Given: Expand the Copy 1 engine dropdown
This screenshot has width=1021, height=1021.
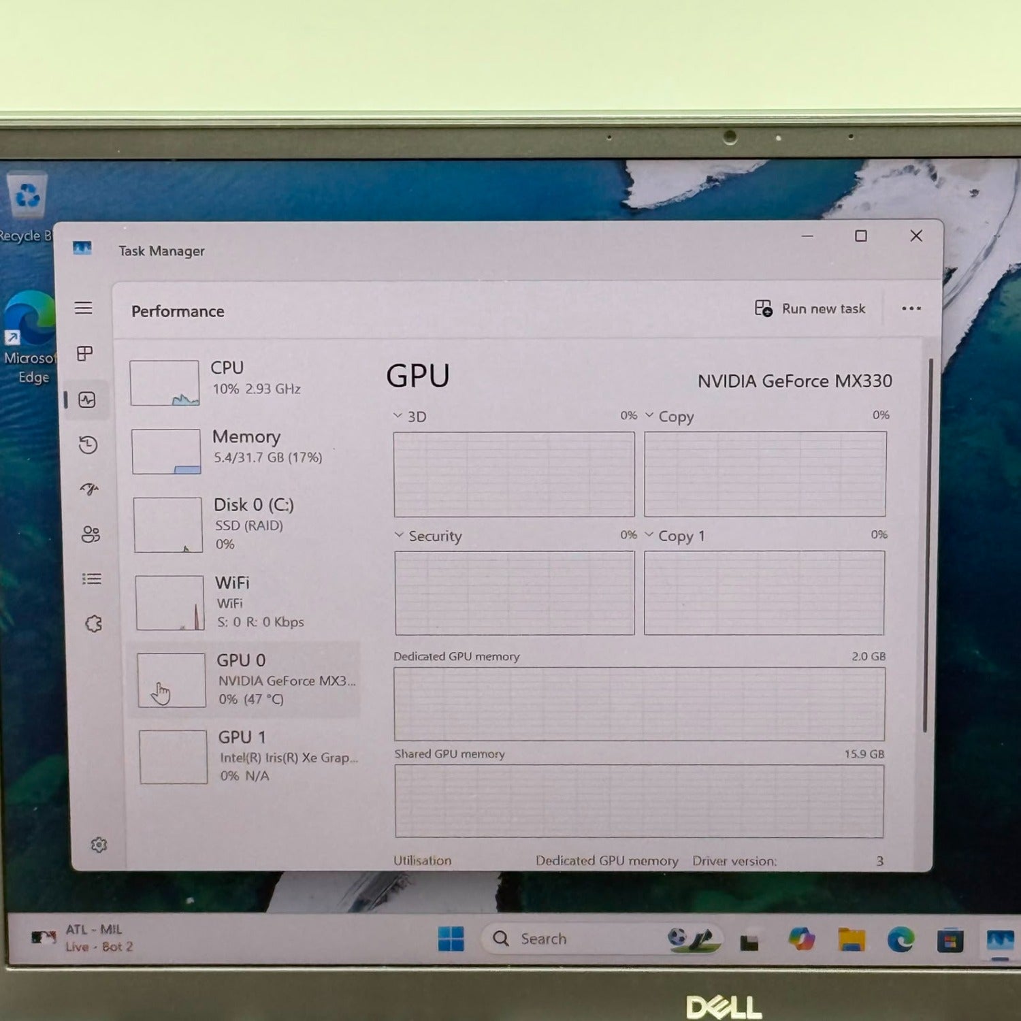Looking at the screenshot, I should tap(675, 536).
